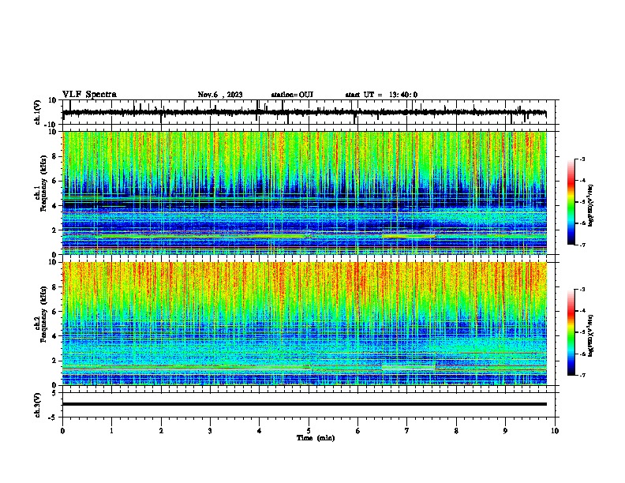Image resolution: width=625 pixels, height=483 pixels.
Task: Click time axis tick label '5'
Action: (309, 431)
